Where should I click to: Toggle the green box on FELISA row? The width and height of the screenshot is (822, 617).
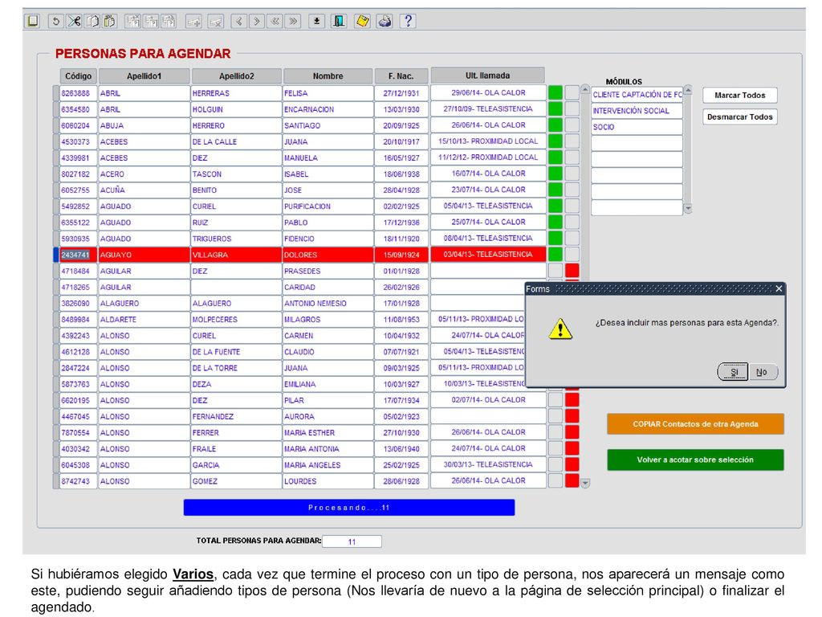[555, 92]
